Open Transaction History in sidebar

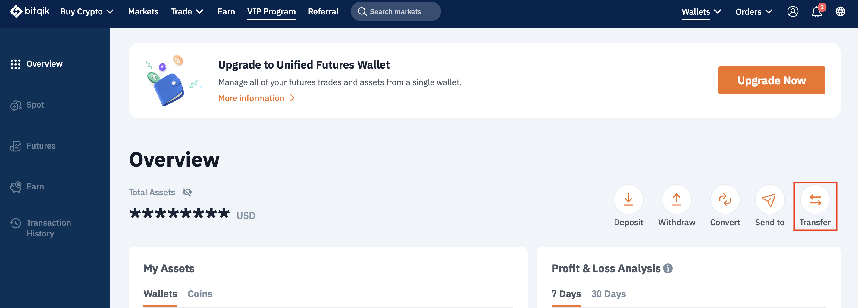tap(48, 228)
